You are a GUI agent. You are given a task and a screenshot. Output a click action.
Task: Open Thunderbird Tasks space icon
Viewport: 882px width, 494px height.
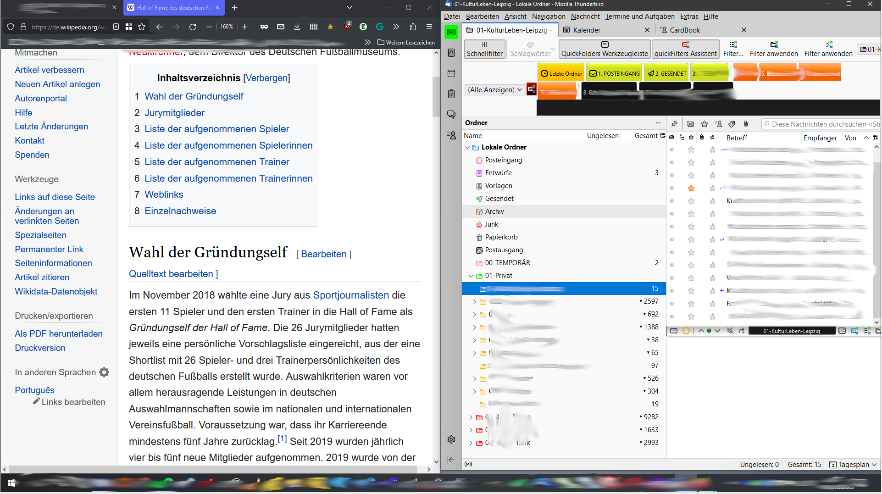click(x=451, y=94)
